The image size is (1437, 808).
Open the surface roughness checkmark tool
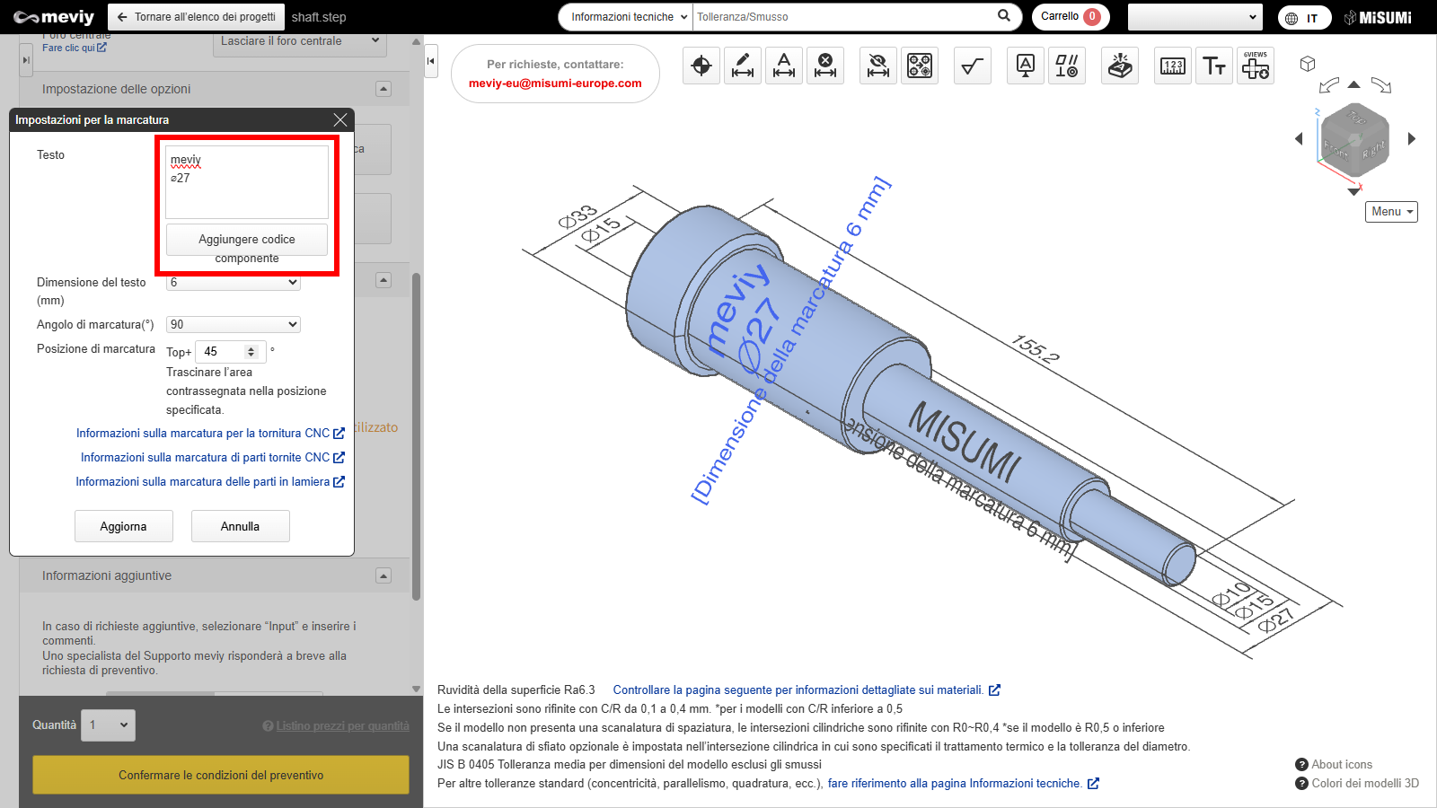(972, 66)
